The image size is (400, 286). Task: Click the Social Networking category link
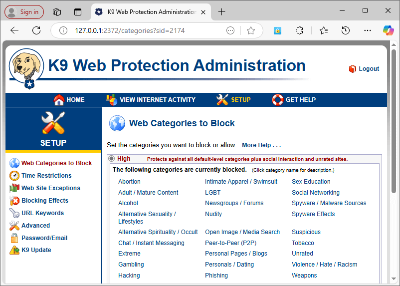tap(316, 193)
